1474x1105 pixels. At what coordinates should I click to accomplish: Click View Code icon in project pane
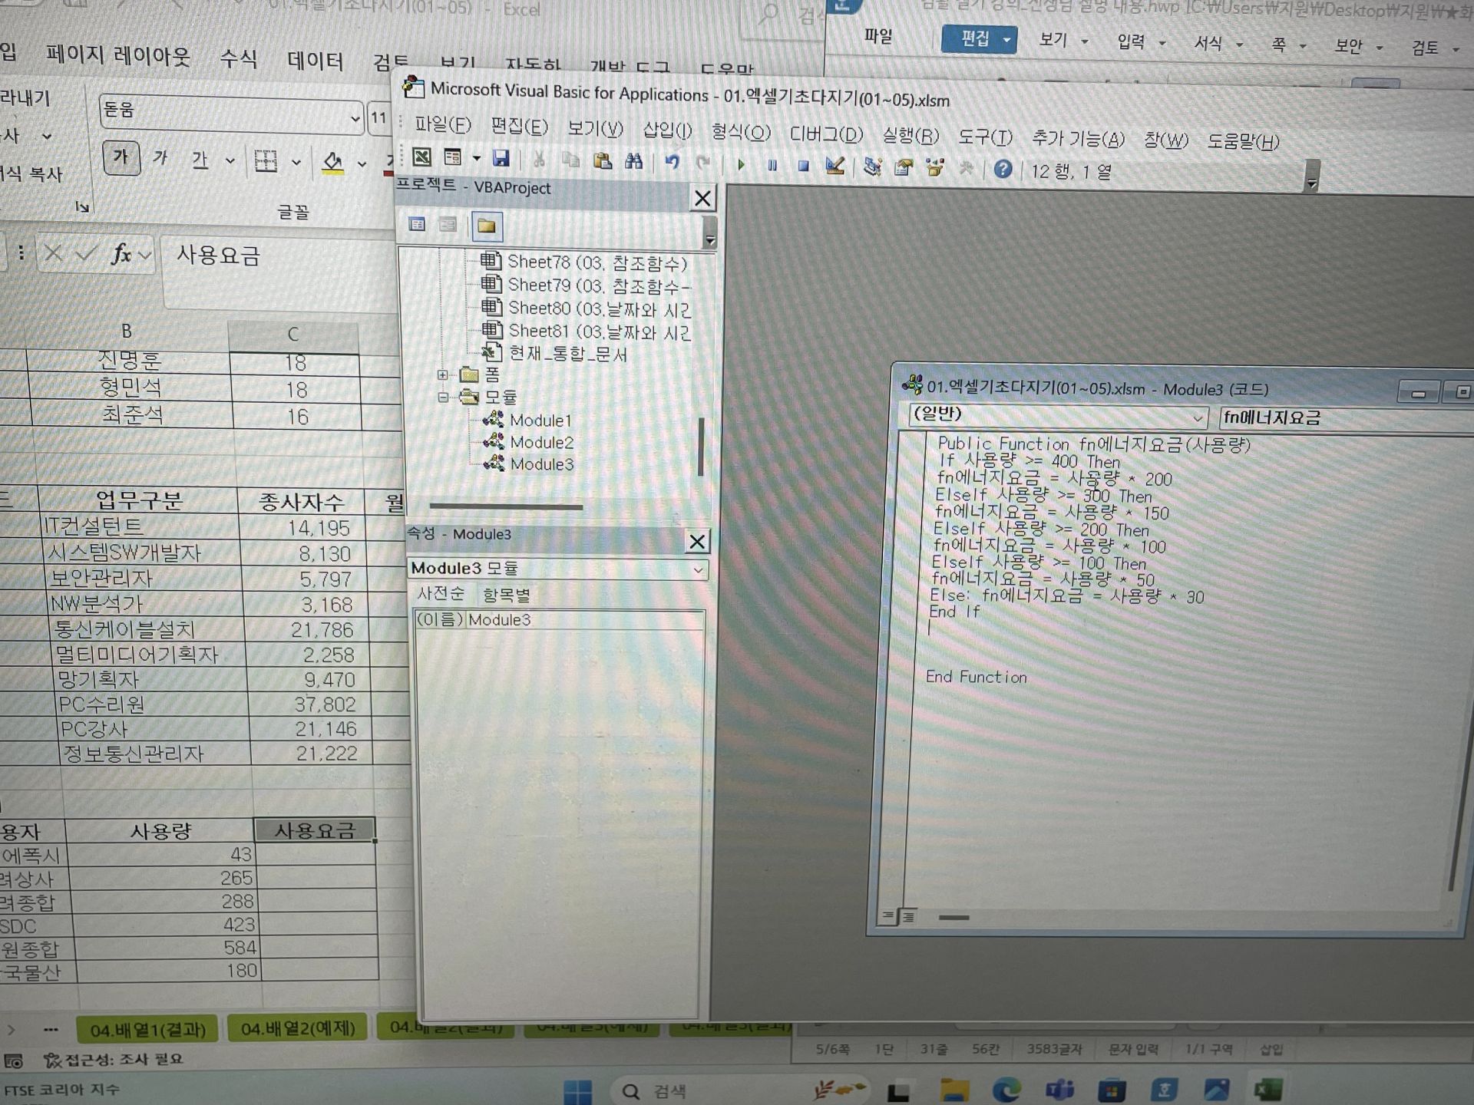coord(417,224)
